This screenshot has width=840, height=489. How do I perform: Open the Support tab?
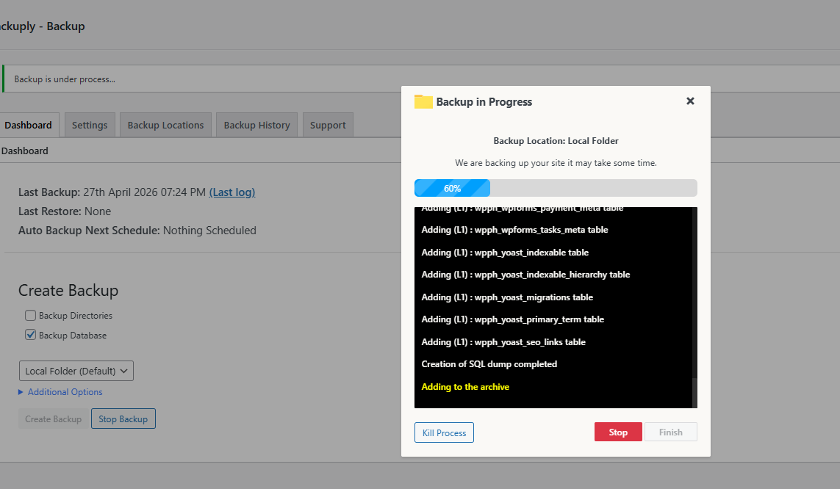[328, 126]
